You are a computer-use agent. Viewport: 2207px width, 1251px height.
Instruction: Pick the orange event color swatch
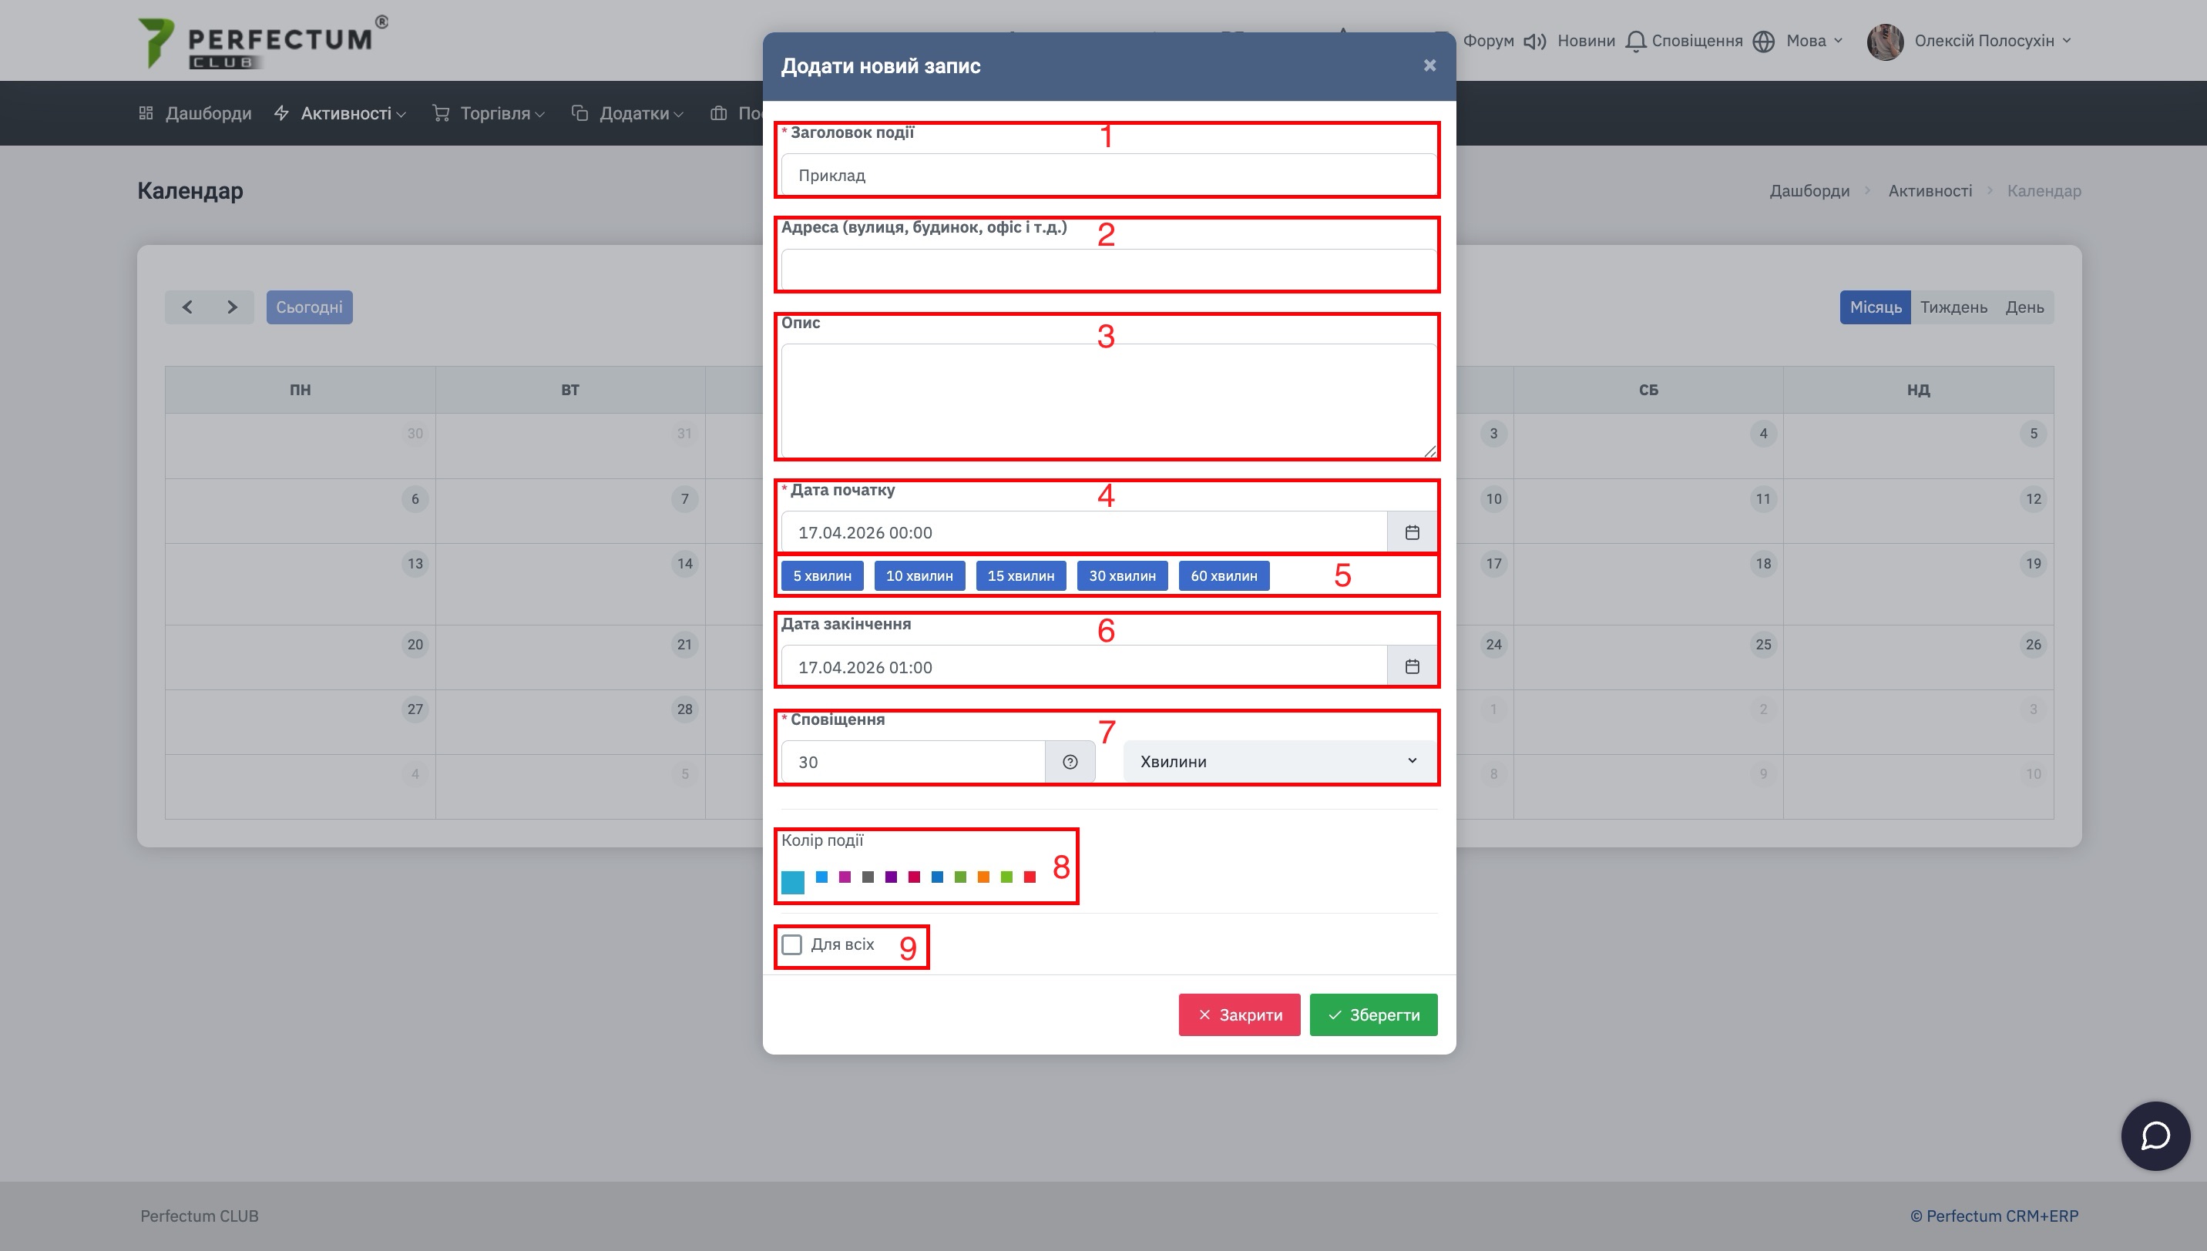point(983,877)
